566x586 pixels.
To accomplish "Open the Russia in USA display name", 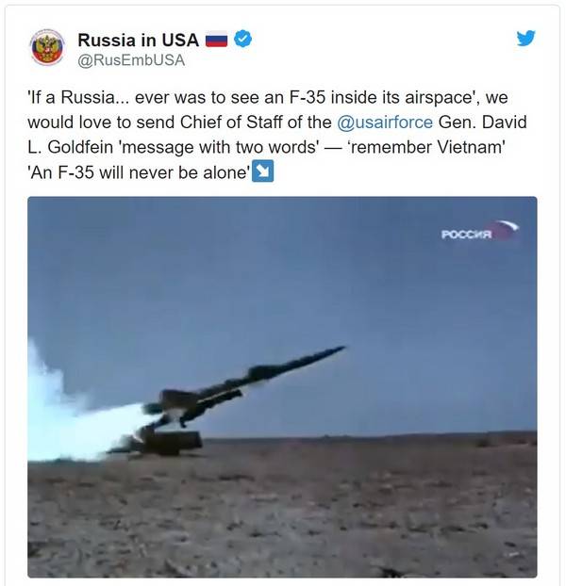I will [138, 40].
